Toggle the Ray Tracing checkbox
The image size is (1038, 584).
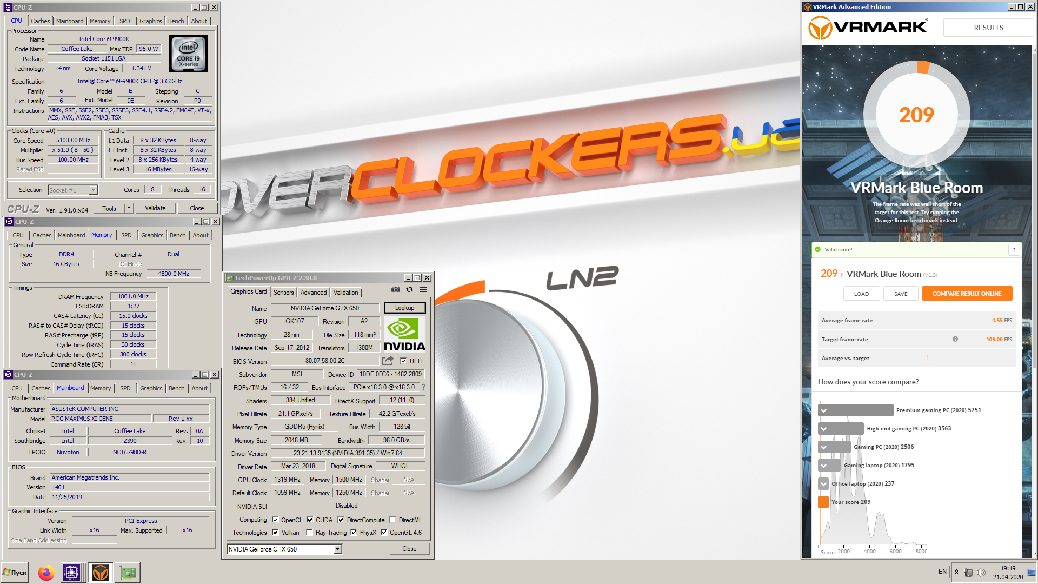(x=309, y=533)
